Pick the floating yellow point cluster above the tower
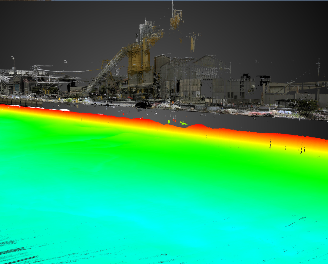The height and width of the screenshot is (264, 328). pyautogui.click(x=176, y=20)
